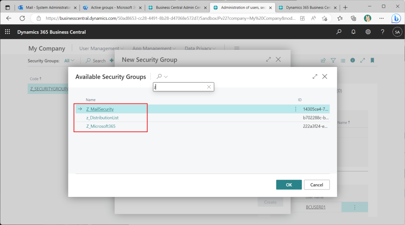Click the Create button in New Security Group
The width and height of the screenshot is (405, 225).
[x=270, y=202]
